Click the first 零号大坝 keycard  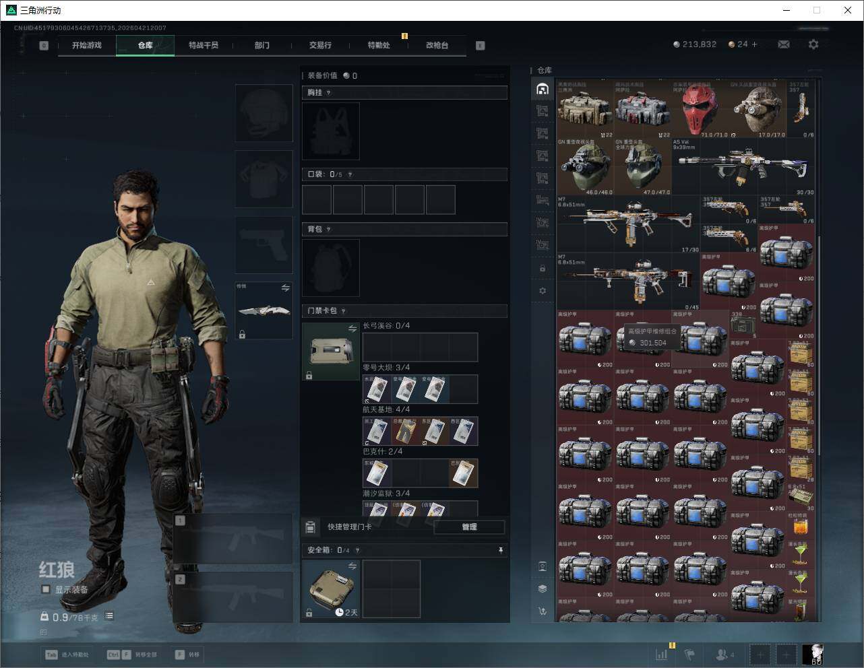click(377, 389)
